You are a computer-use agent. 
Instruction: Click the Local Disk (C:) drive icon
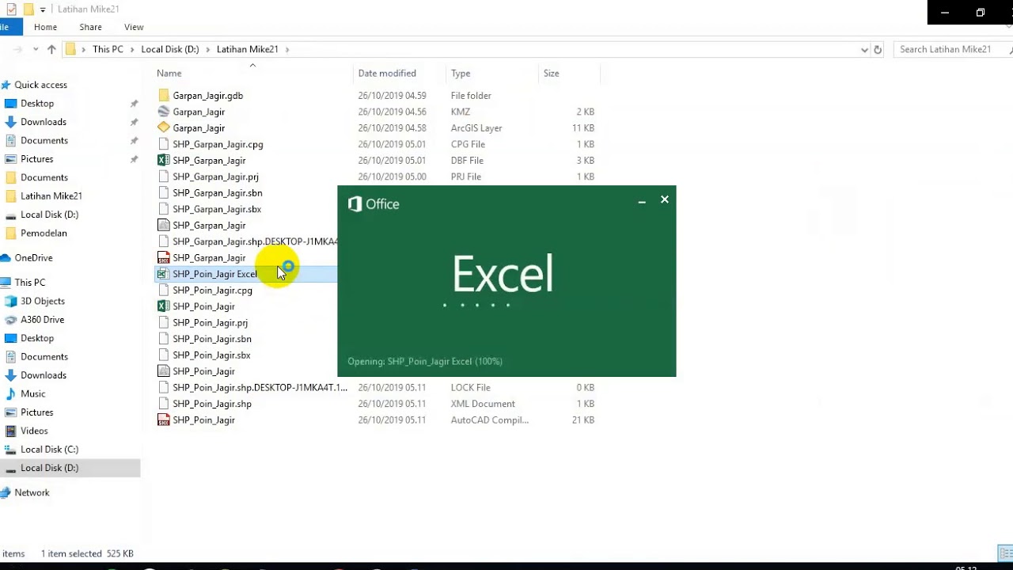pyautogui.click(x=11, y=449)
